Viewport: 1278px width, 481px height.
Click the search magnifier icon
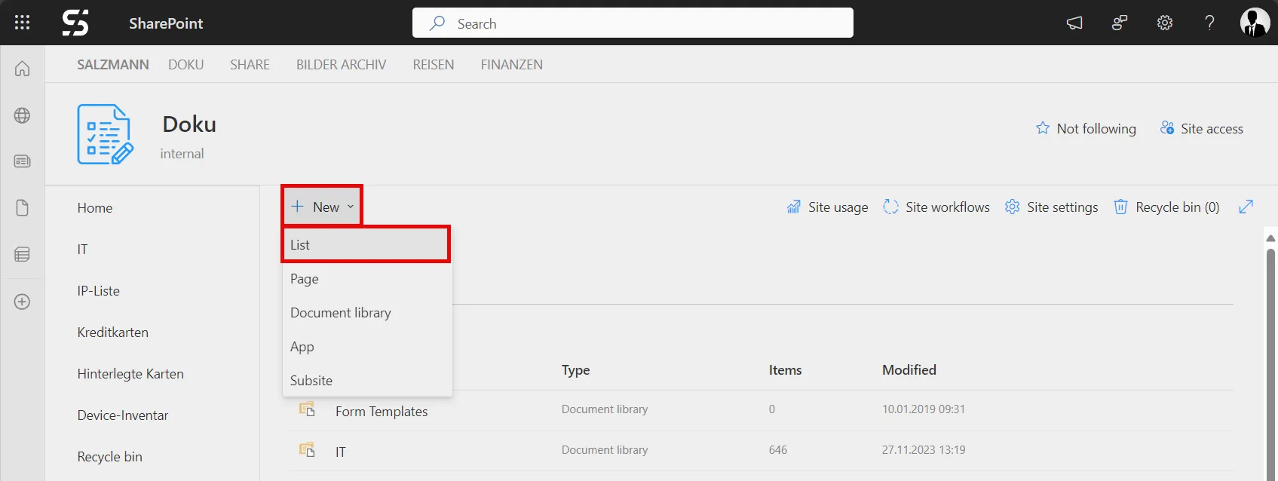(x=437, y=23)
